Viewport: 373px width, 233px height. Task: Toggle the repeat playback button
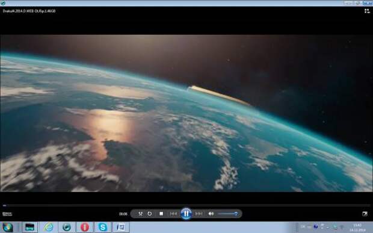point(150,214)
